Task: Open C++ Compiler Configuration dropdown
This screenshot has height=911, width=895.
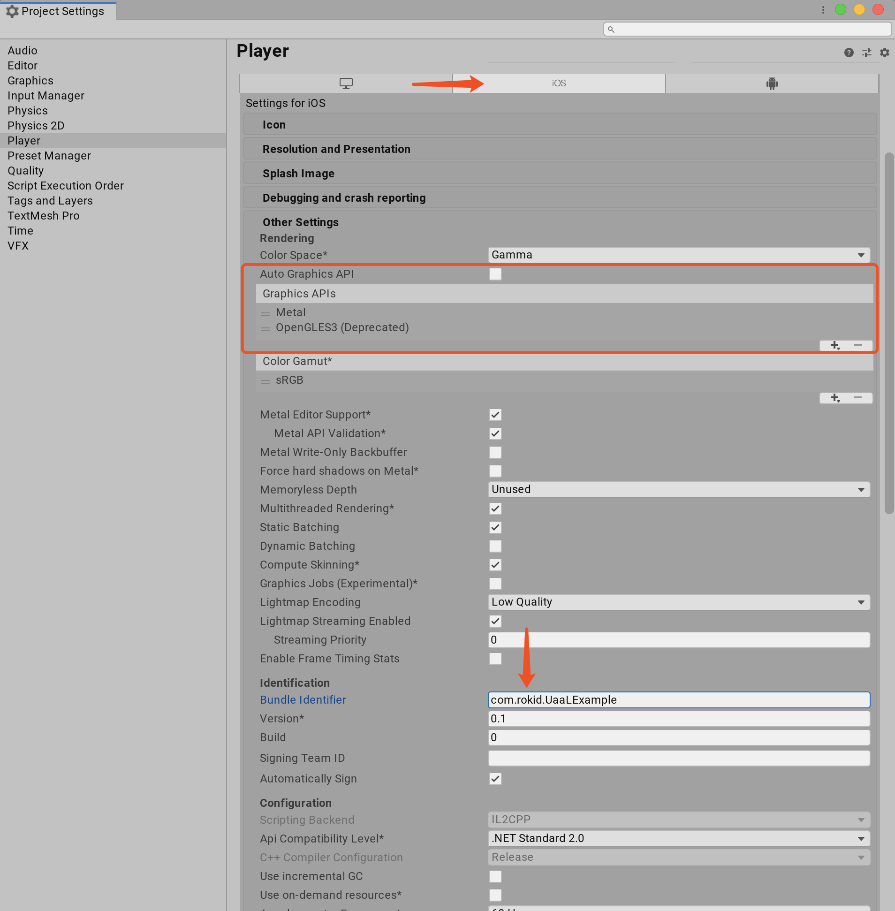Action: [679, 858]
